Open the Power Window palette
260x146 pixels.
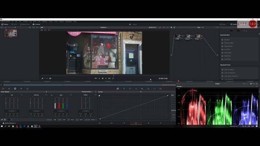tap(130, 89)
